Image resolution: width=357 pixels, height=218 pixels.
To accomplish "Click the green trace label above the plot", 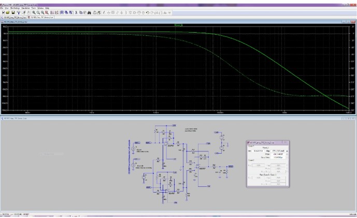I will [x=178, y=25].
